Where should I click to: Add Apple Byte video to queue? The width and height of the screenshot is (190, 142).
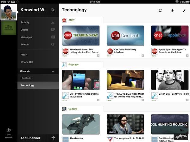(x=187, y=56)
